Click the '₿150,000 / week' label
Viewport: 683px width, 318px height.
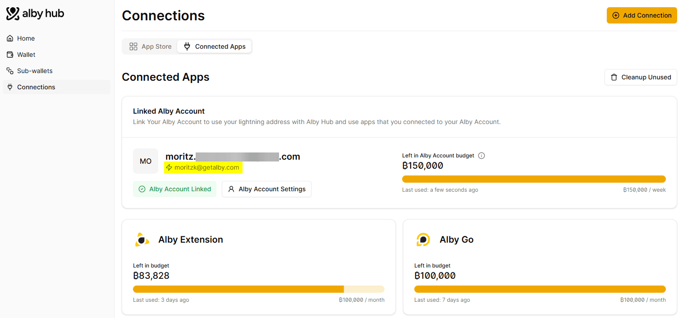644,190
